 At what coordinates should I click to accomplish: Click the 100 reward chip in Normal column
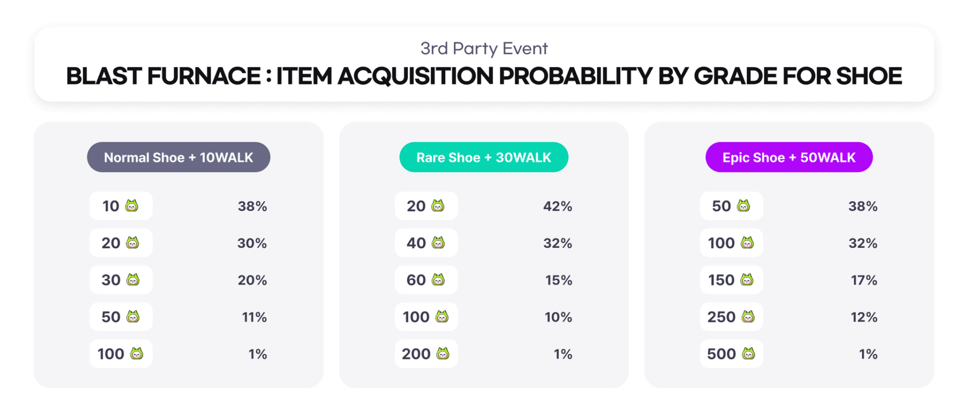click(121, 354)
